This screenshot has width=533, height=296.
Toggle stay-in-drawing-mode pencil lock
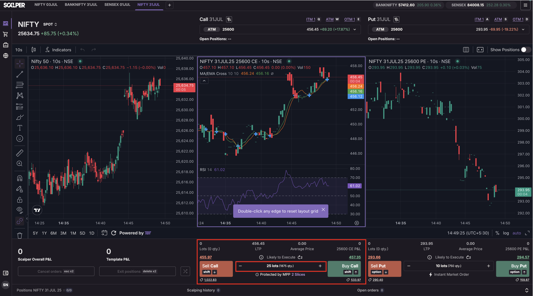pos(20,189)
